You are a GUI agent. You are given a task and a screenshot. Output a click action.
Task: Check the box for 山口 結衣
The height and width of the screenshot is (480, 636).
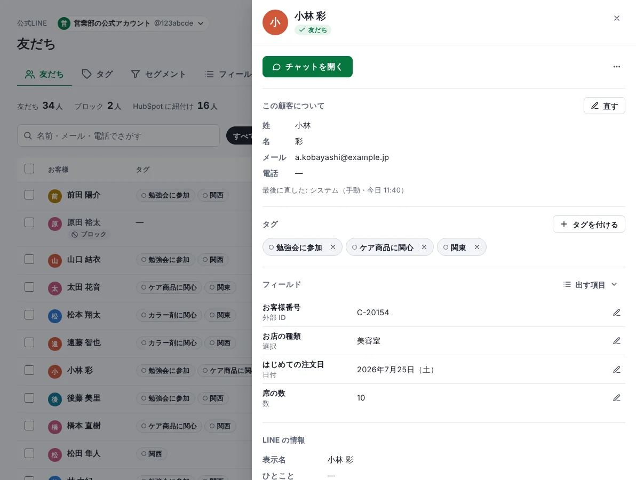pyautogui.click(x=29, y=259)
